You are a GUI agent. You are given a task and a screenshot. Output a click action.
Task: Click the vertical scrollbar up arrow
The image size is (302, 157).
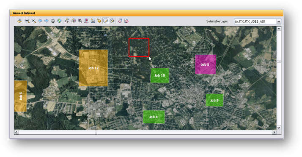(279, 29)
